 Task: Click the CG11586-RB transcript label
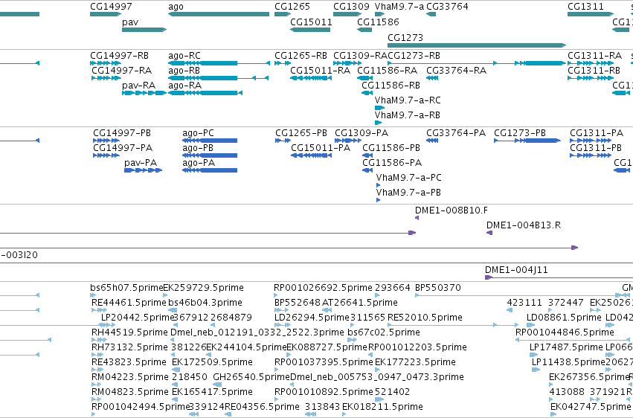391,85
